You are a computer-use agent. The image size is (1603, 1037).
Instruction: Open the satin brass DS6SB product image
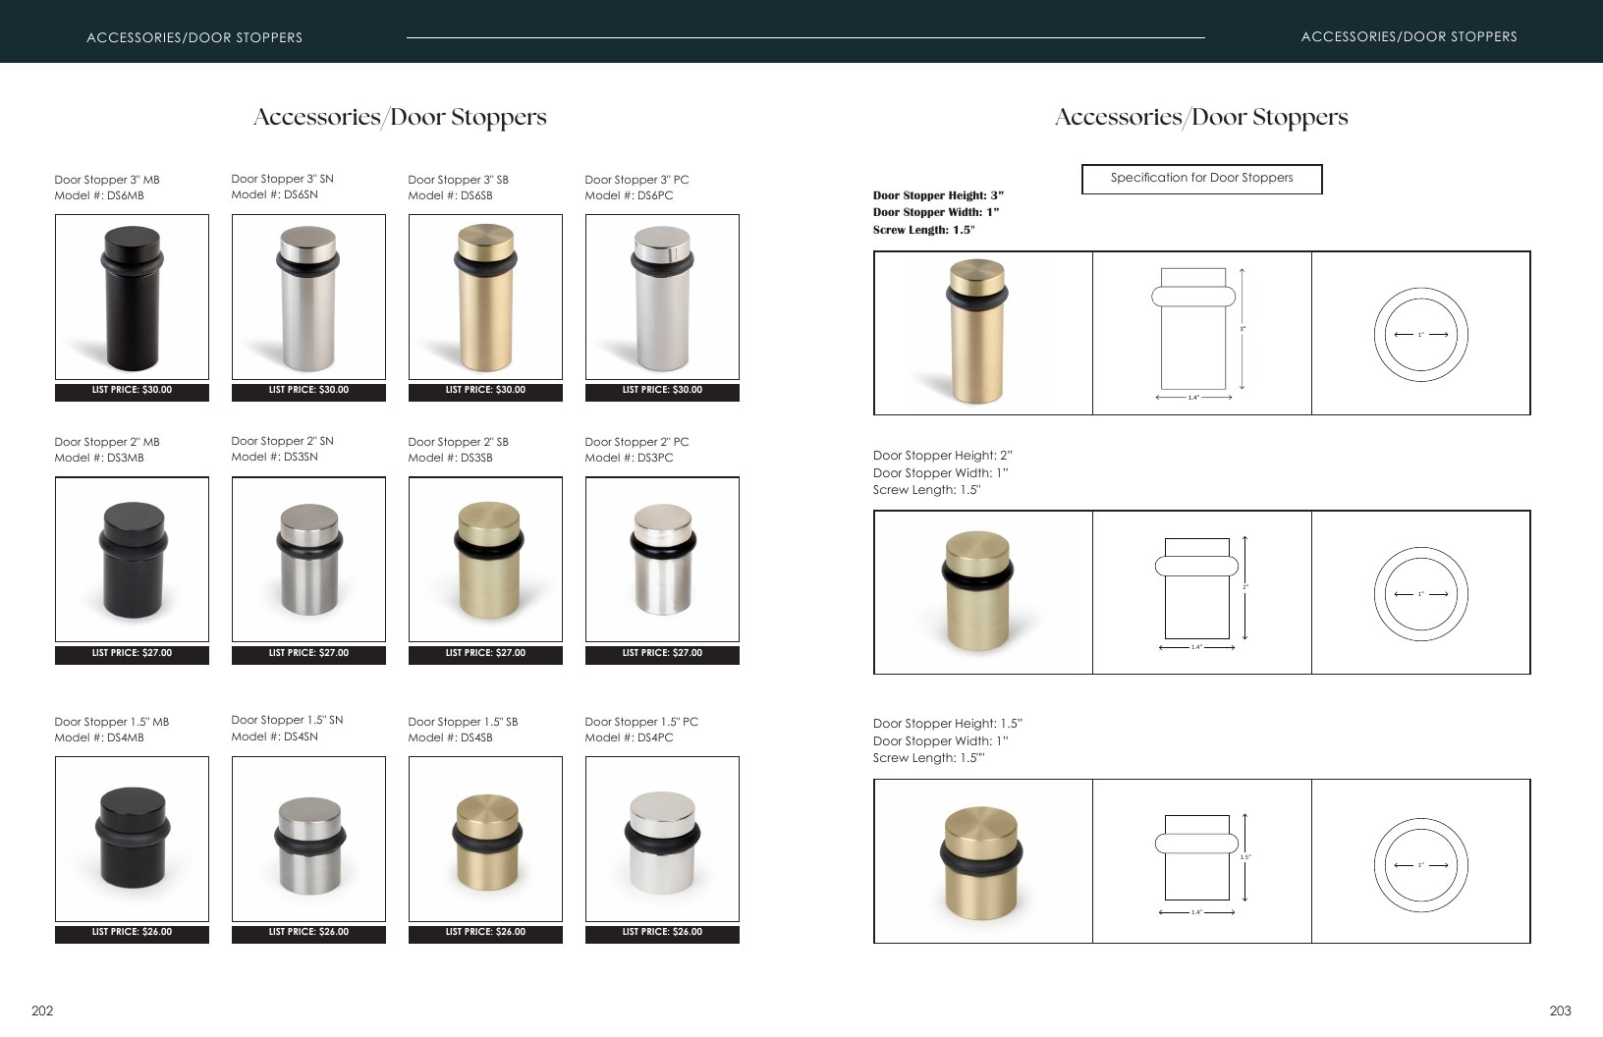485,297
